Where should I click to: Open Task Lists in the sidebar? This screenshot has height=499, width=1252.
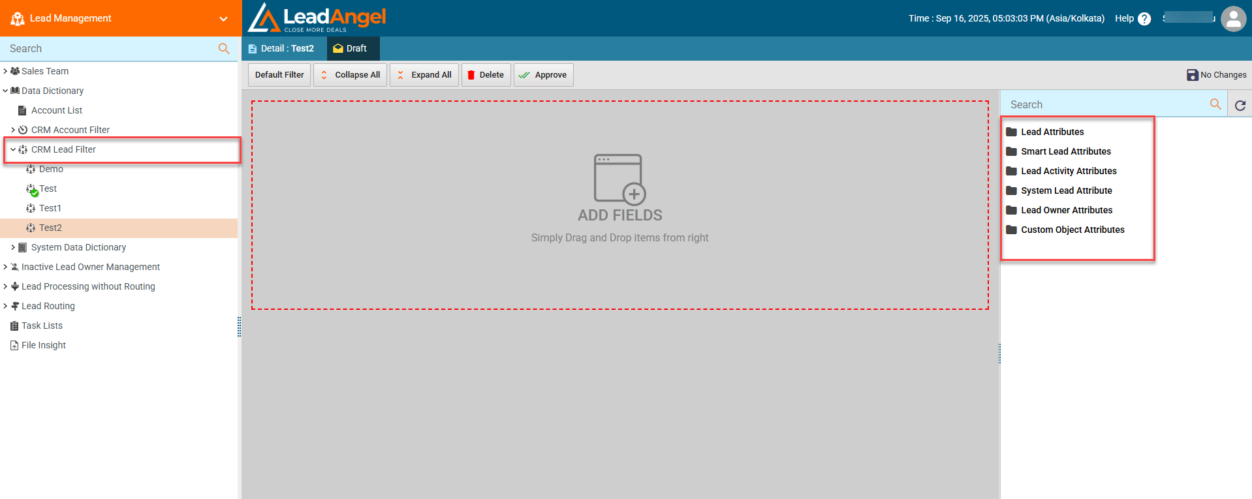coord(42,325)
